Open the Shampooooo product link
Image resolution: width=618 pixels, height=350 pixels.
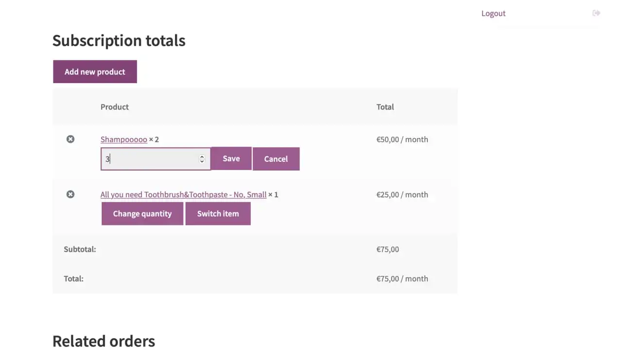[x=123, y=140]
